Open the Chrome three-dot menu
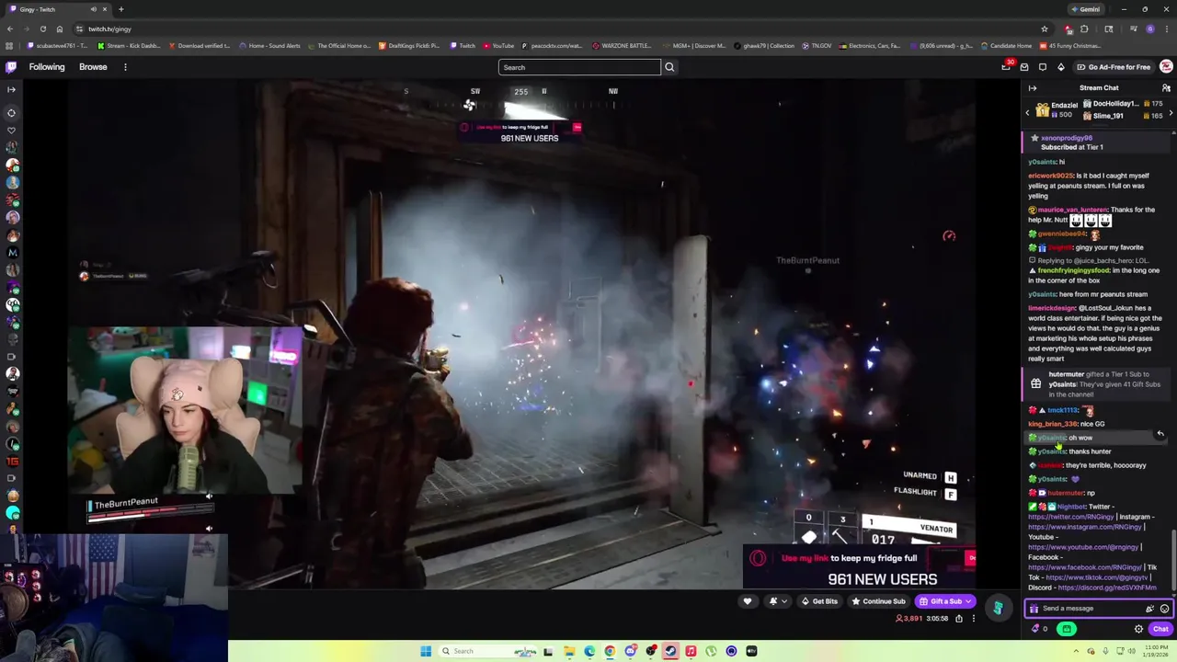The width and height of the screenshot is (1177, 662). pyautogui.click(x=1167, y=29)
